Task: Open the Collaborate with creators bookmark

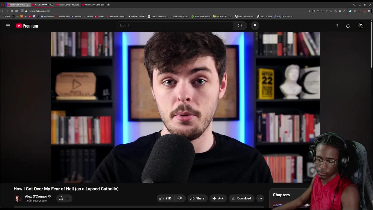Action: [x=158, y=16]
